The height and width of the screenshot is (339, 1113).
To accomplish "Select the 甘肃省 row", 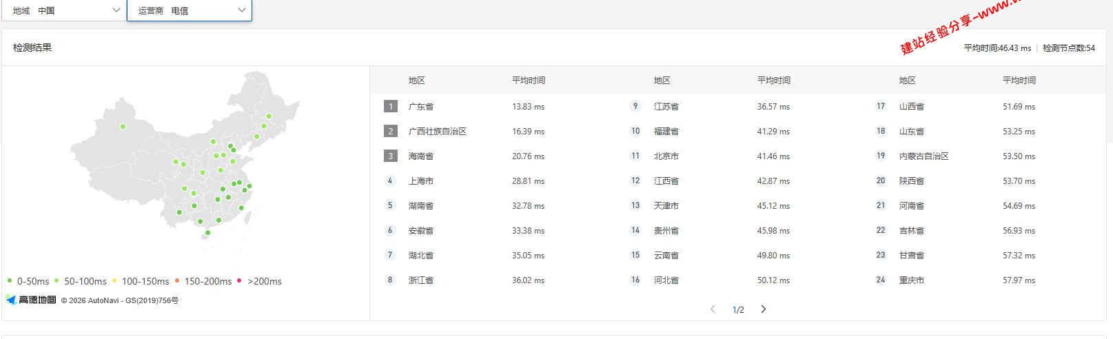I will (983, 255).
